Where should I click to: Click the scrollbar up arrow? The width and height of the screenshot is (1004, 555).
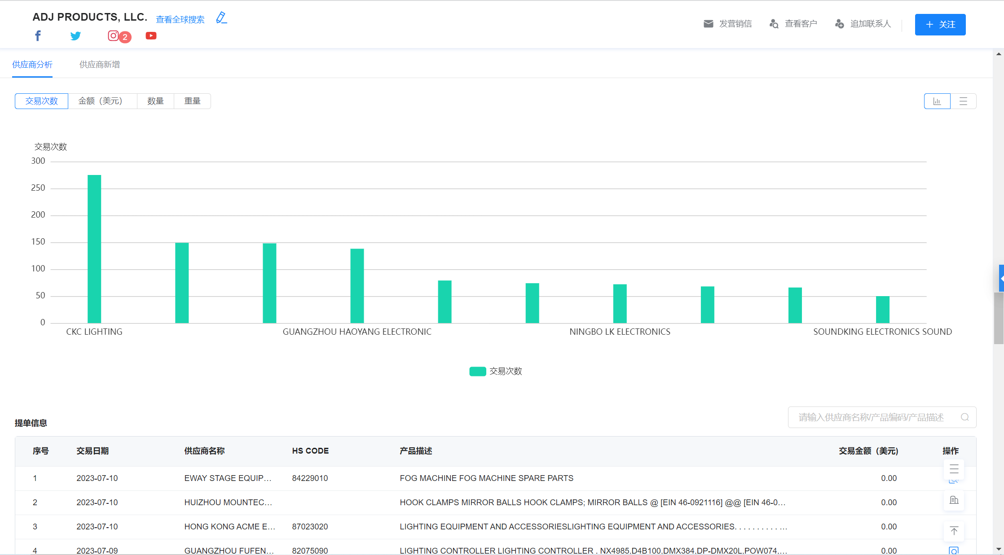pyautogui.click(x=999, y=54)
